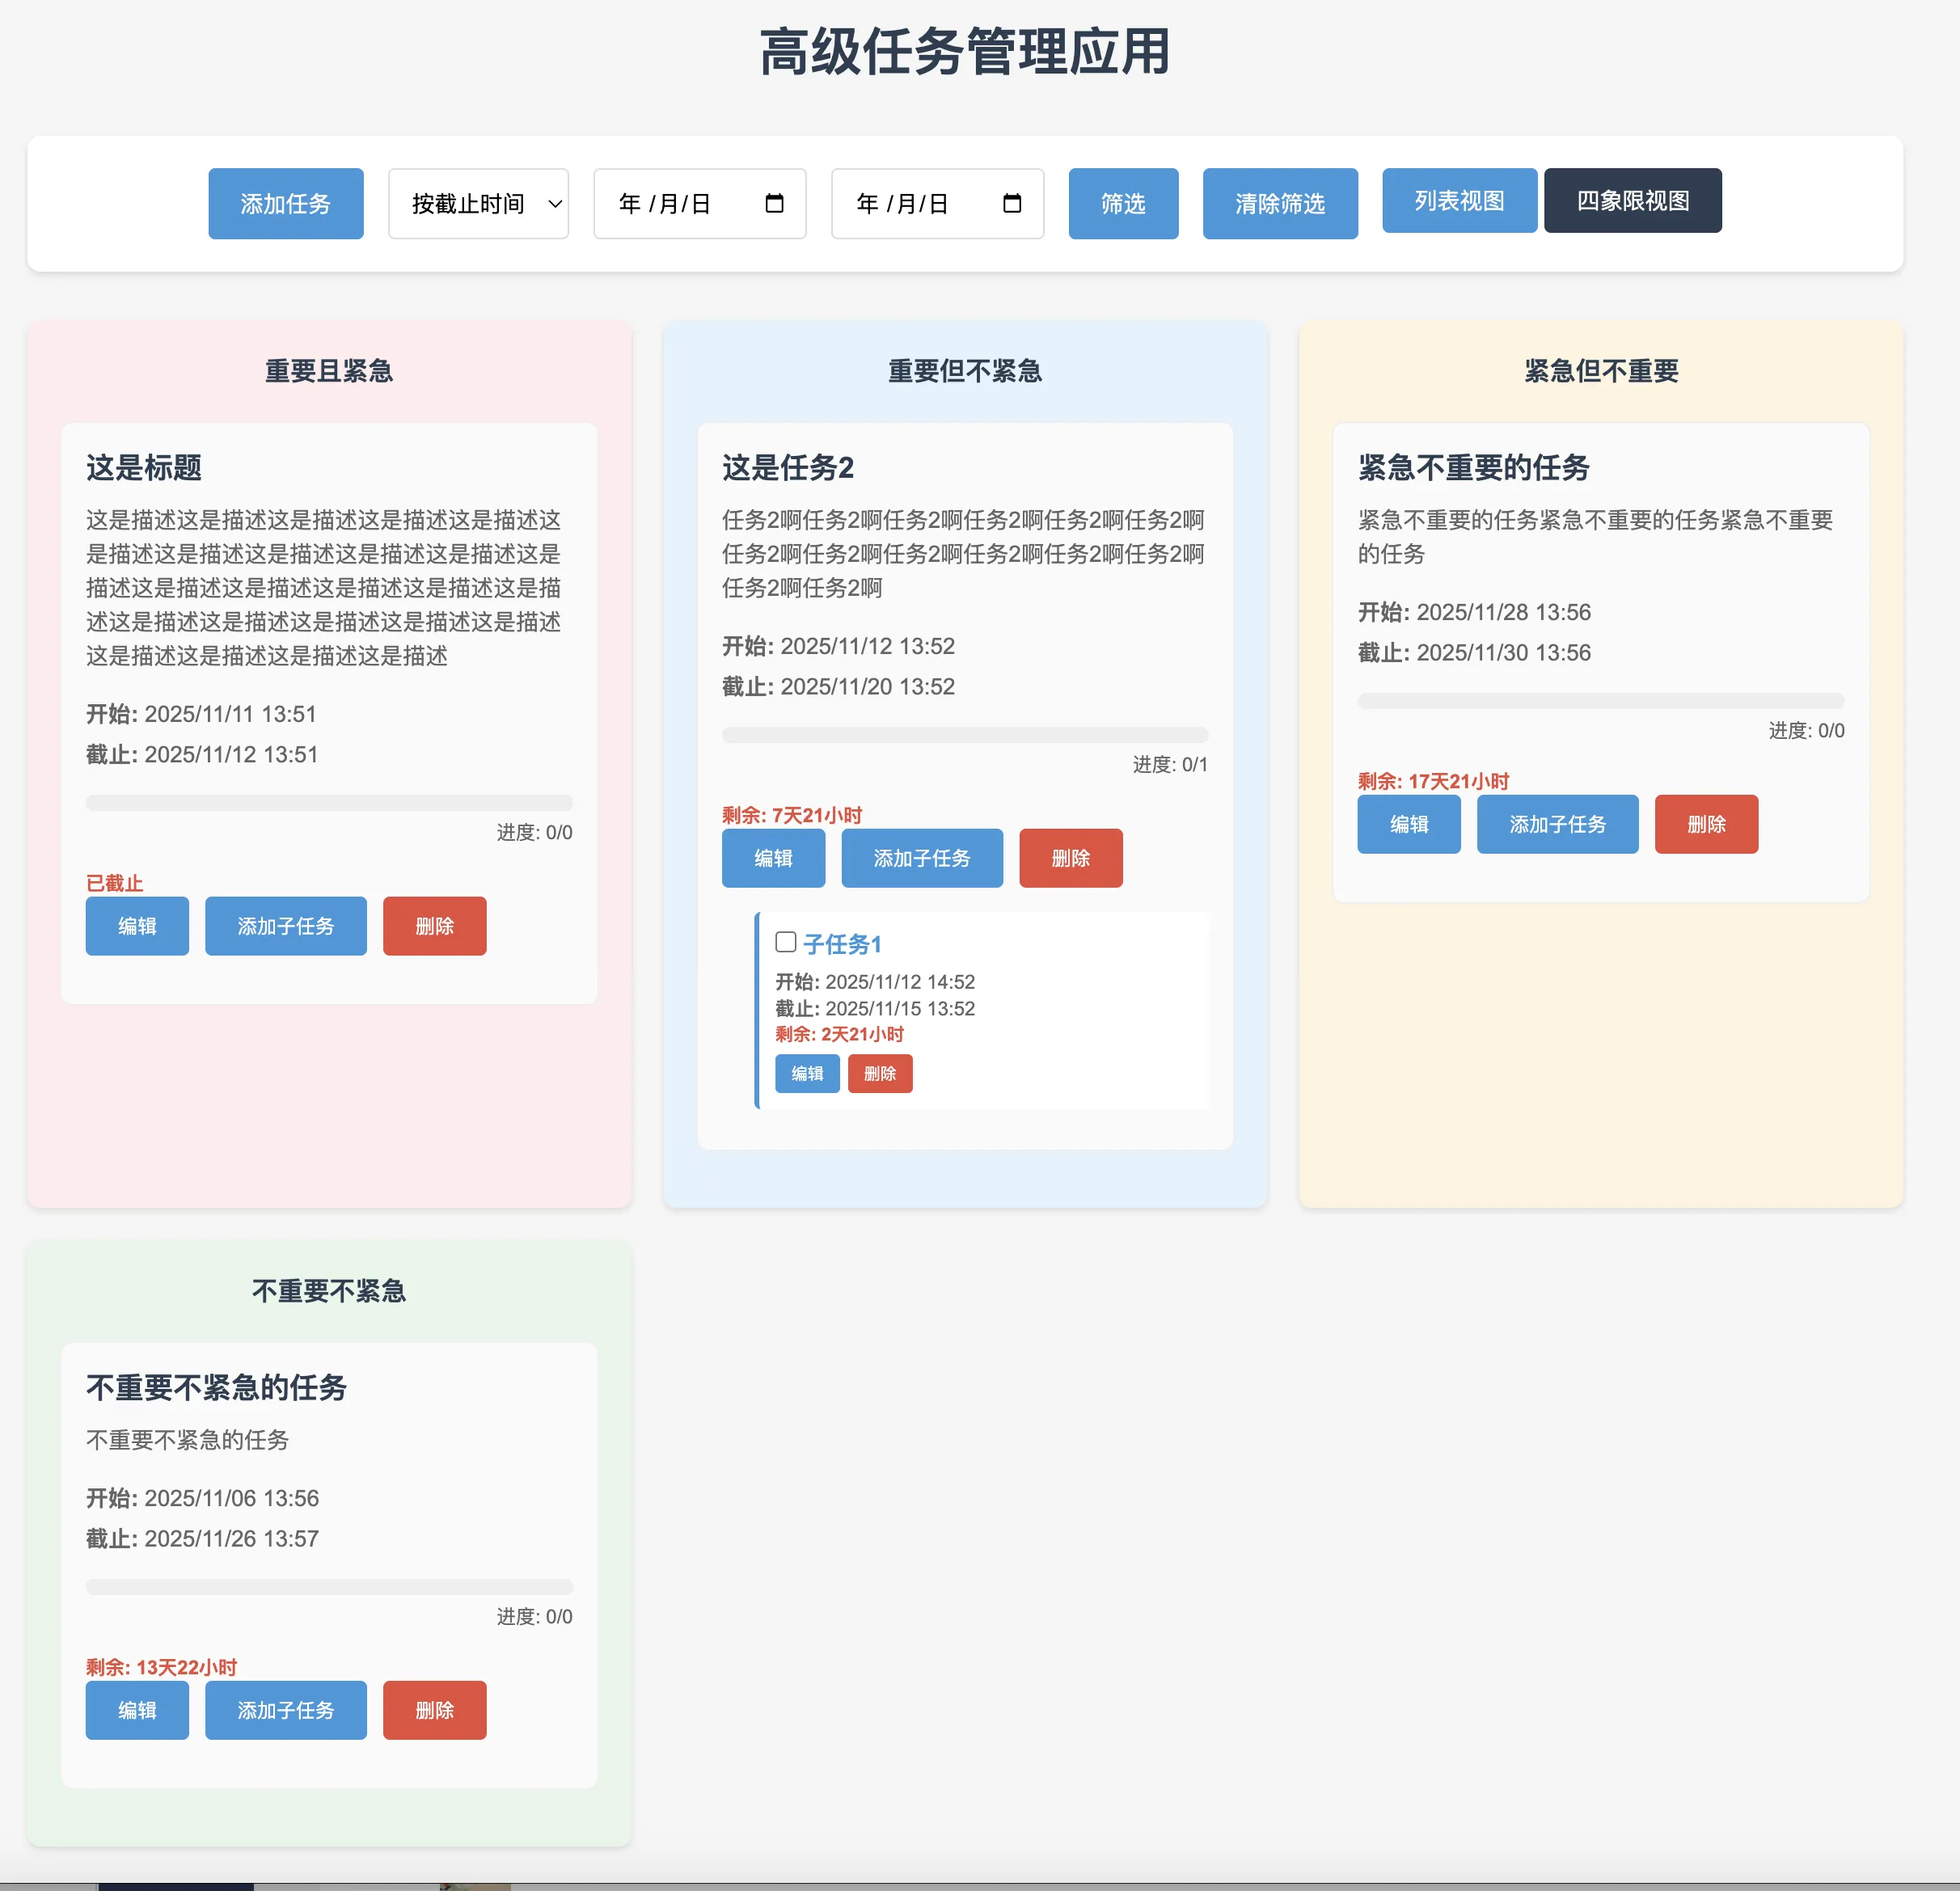Switch to 列表视图 tab
The height and width of the screenshot is (1891, 1960).
[1459, 201]
